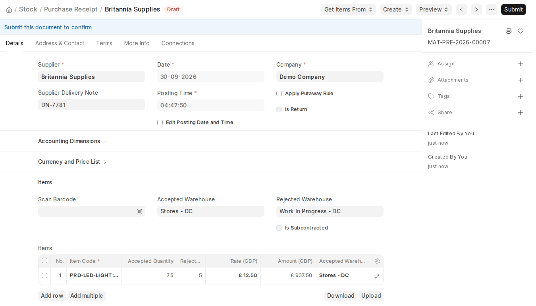Navigate to Purchase Receipt breadcrumb link
536x306 pixels.
coord(71,9)
